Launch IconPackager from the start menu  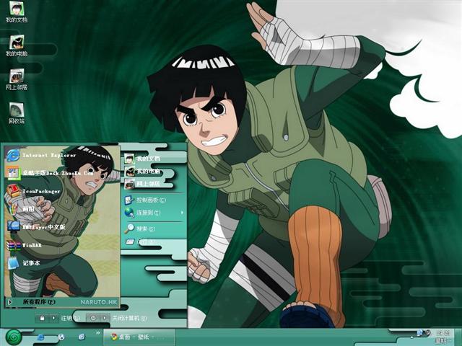33,191
